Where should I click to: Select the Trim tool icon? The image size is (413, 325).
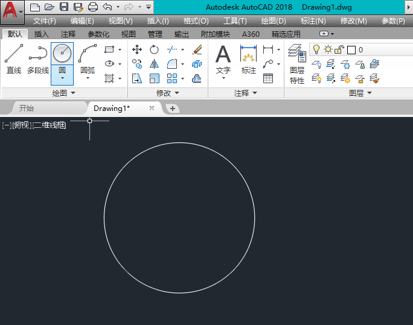172,49
